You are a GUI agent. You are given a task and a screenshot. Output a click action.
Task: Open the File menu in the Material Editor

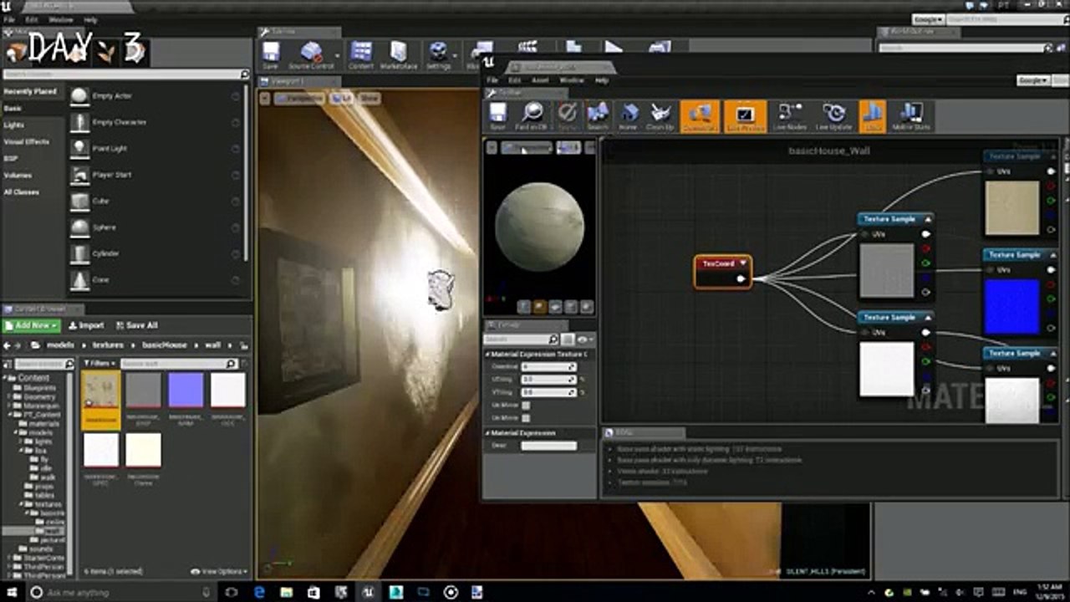coord(492,80)
